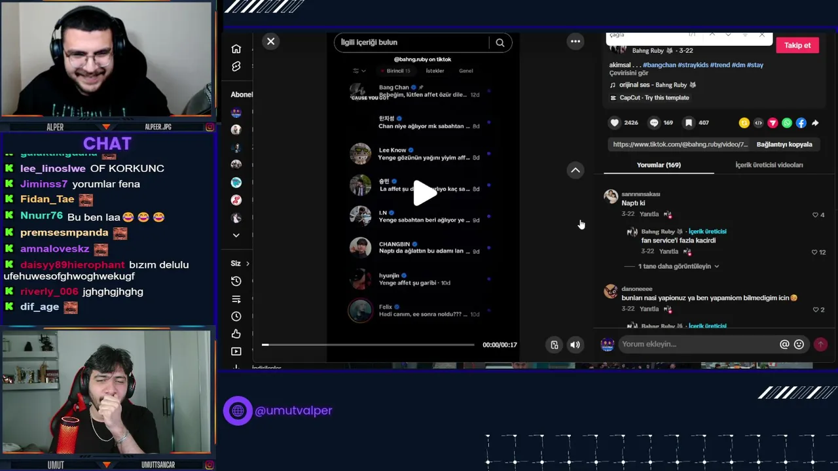This screenshot has height=471, width=838.
Task: Expand '1 tane daha görüntüleyin' replies
Action: (x=679, y=266)
